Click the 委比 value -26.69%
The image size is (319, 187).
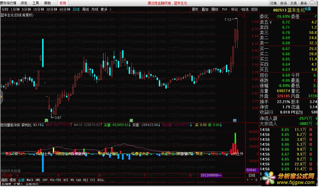click(283, 16)
